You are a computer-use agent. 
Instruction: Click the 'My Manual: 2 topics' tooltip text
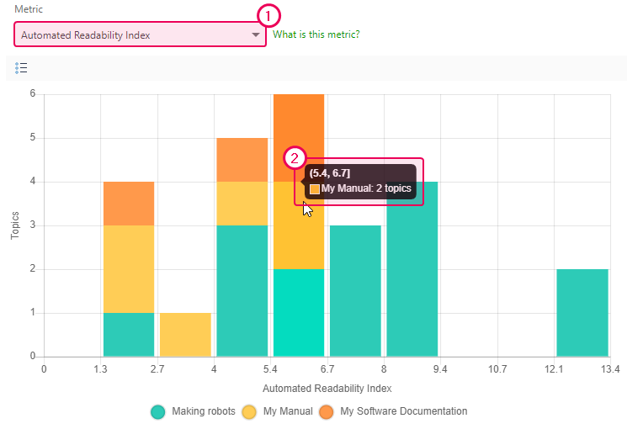366,188
